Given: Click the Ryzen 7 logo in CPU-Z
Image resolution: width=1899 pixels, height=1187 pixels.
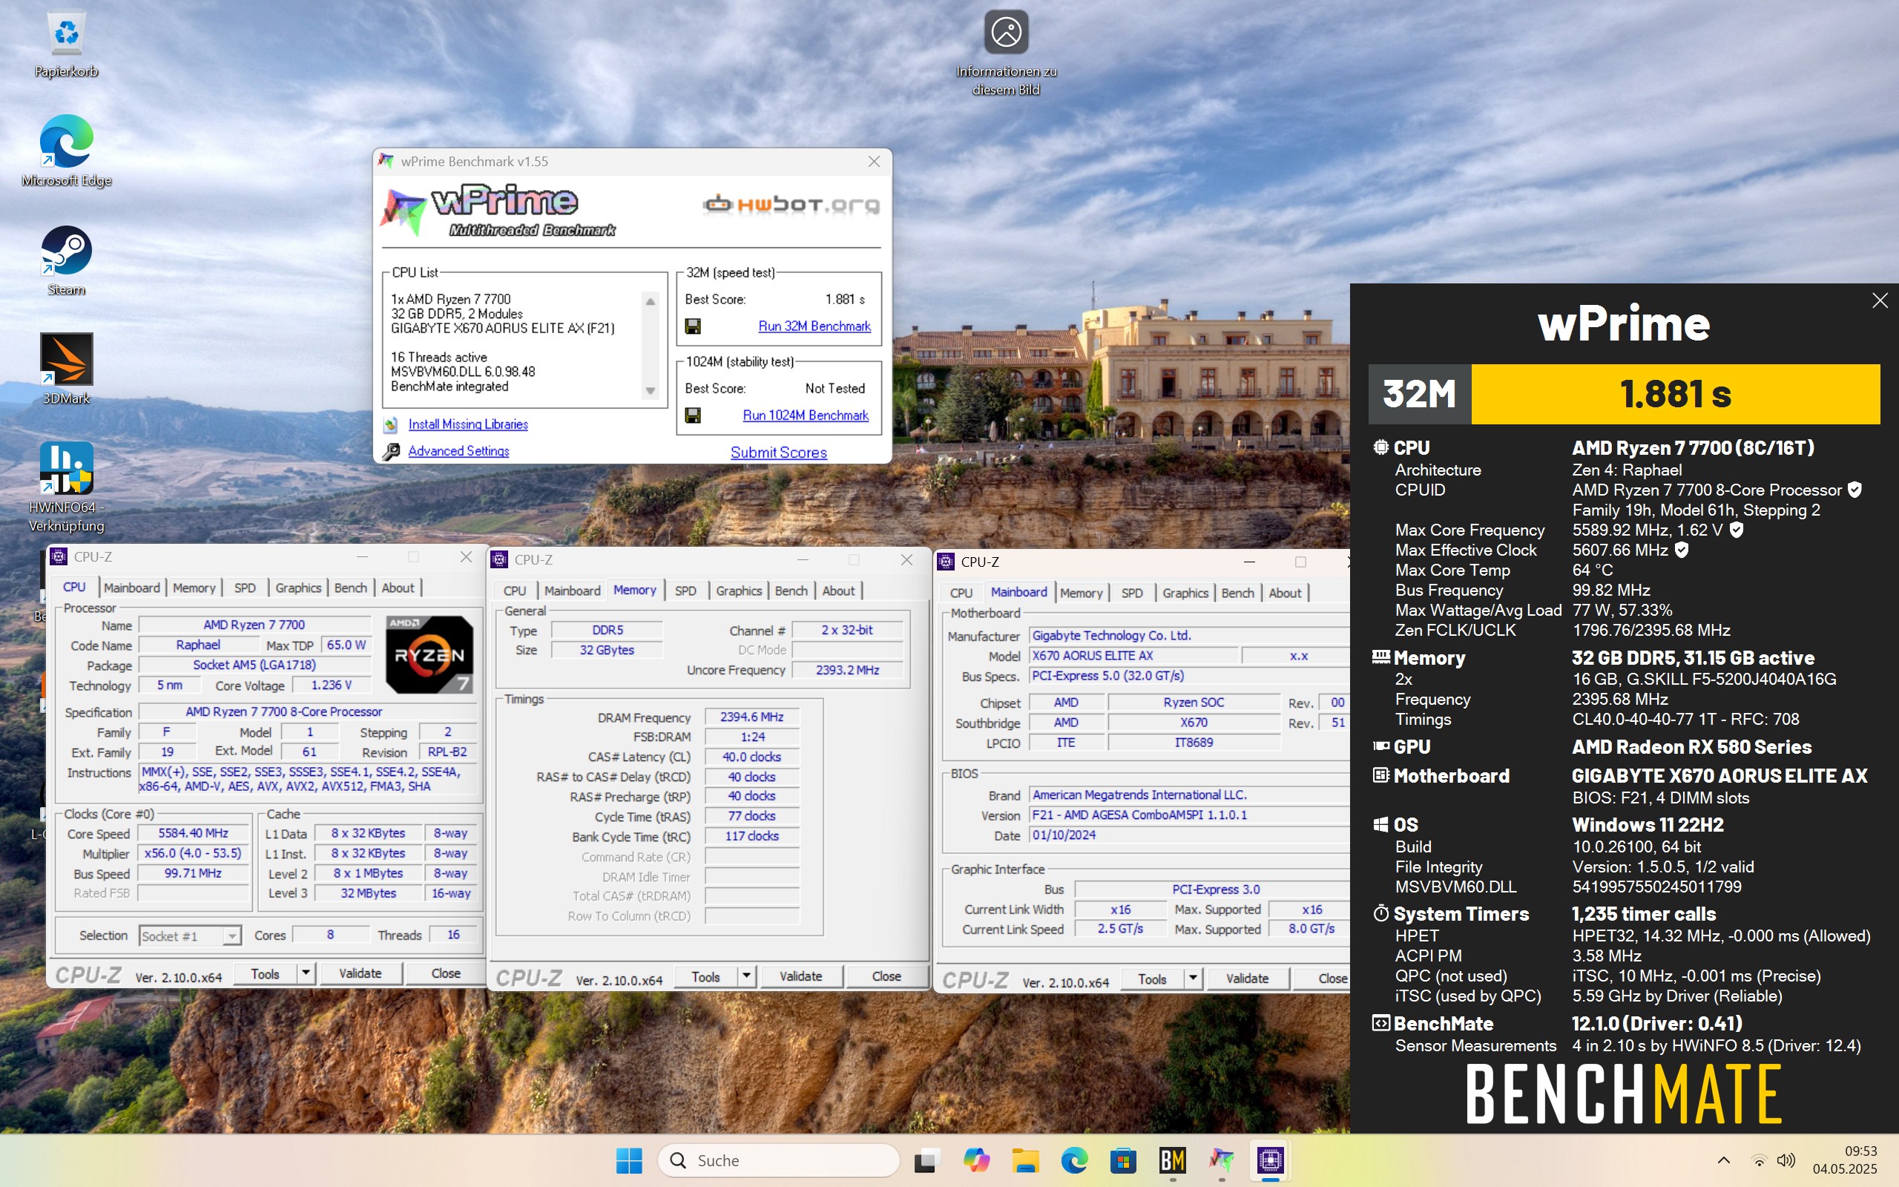Looking at the screenshot, I should (430, 654).
